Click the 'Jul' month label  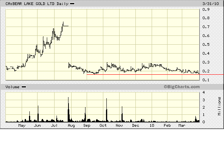coord(54,126)
